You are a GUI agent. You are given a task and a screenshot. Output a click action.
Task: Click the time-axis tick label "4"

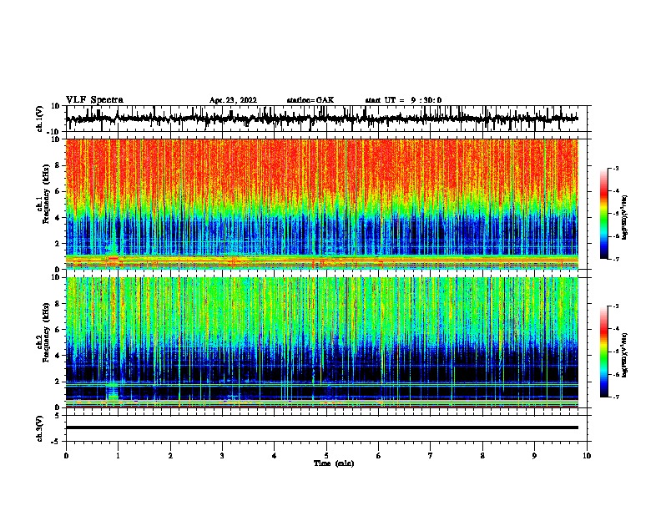275,456
